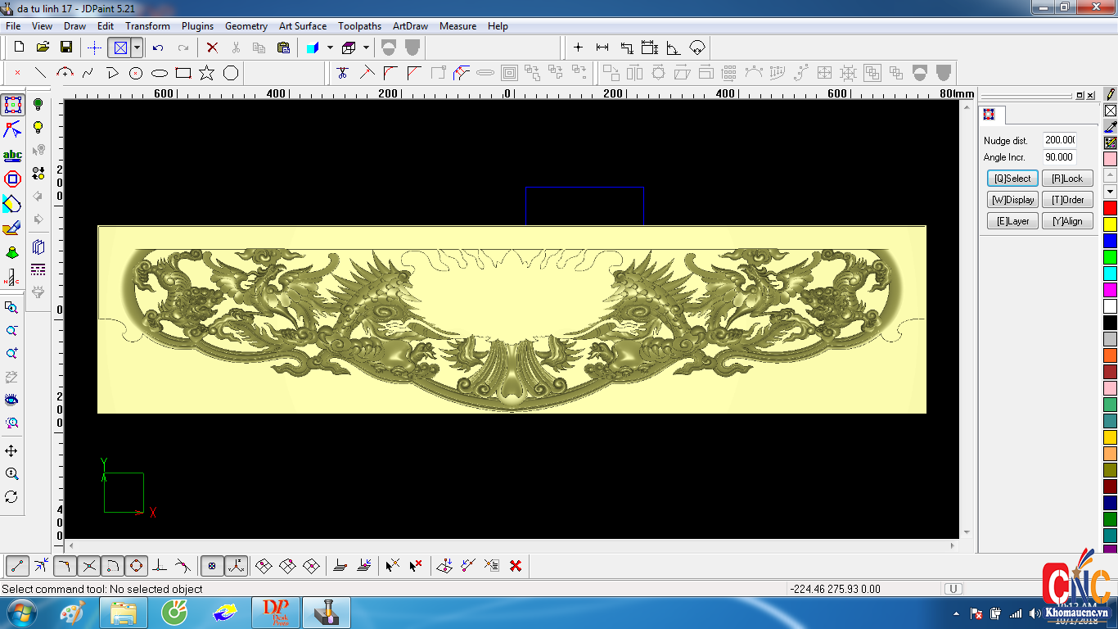This screenshot has height=629, width=1118.
Task: Click the [E]Layer button
Action: pyautogui.click(x=1012, y=221)
